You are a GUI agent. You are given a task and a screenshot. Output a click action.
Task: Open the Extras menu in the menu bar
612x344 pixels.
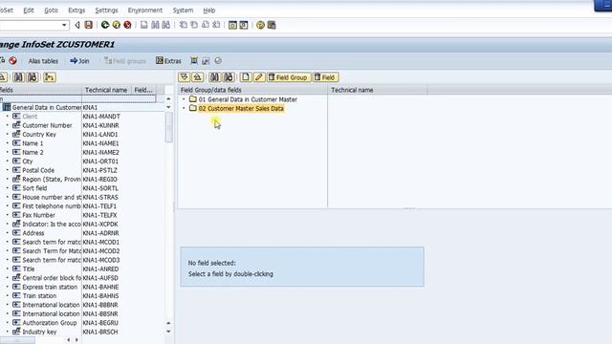[x=76, y=11]
